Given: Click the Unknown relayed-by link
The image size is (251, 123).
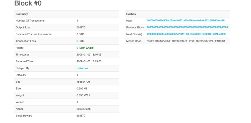Looking at the screenshot, I should pos(82,68).
